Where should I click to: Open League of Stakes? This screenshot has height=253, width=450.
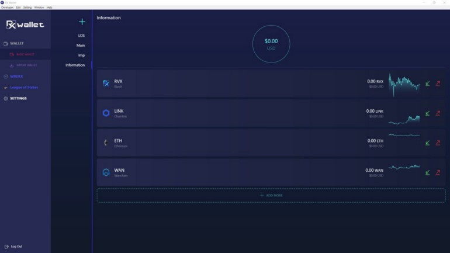24,88
